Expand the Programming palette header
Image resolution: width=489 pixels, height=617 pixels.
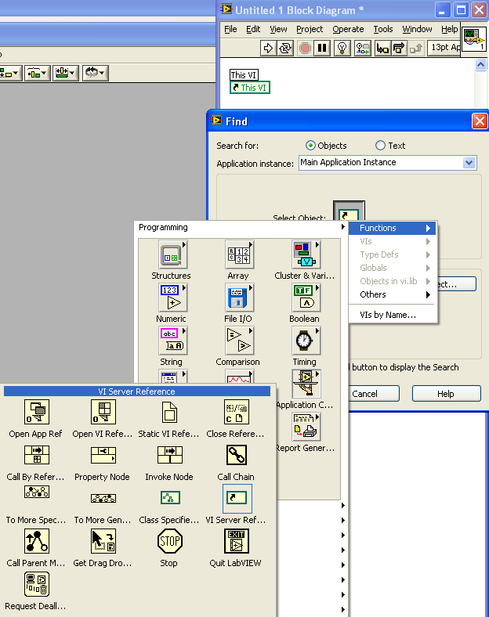click(x=241, y=227)
